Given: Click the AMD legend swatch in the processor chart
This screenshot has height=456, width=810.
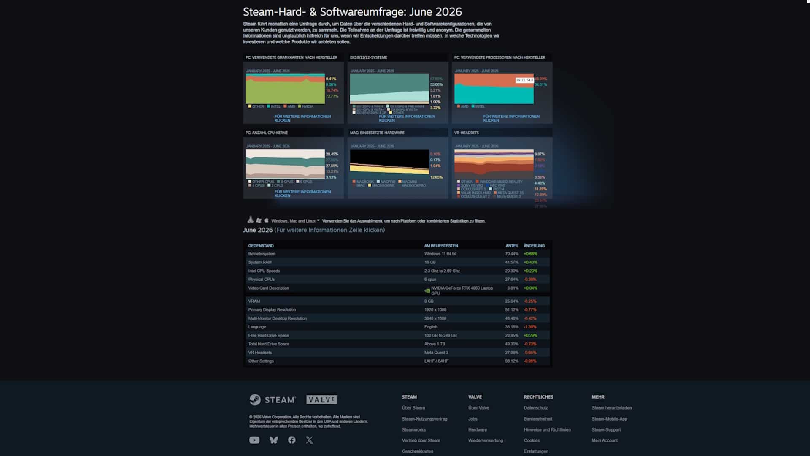Looking at the screenshot, I should [x=459, y=106].
